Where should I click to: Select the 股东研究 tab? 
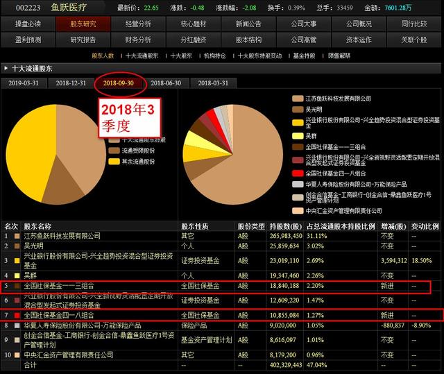(83, 24)
